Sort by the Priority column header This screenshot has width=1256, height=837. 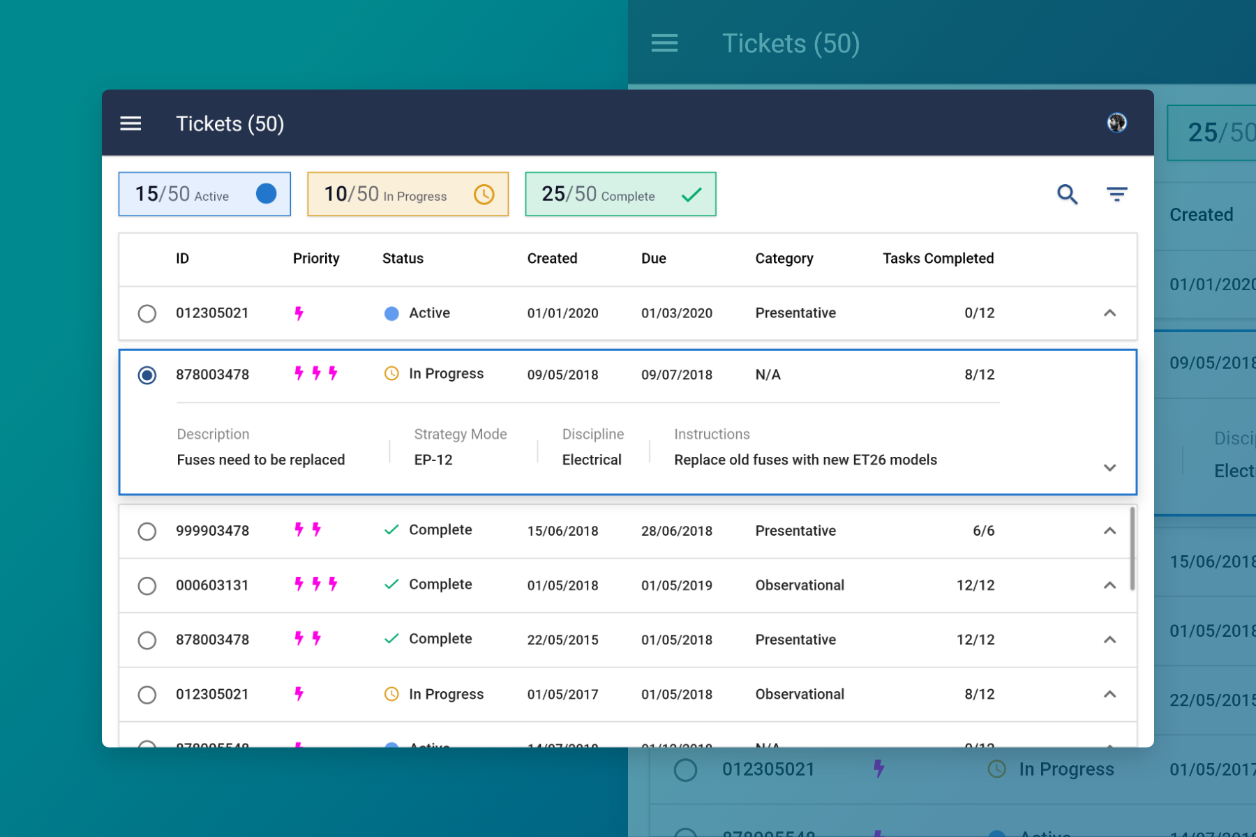tap(316, 259)
